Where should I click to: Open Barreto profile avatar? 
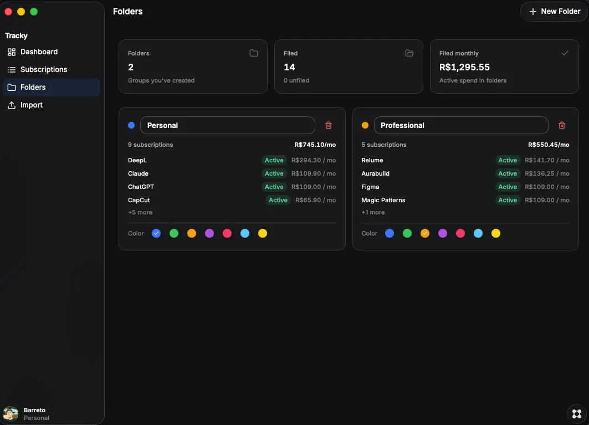pos(11,414)
